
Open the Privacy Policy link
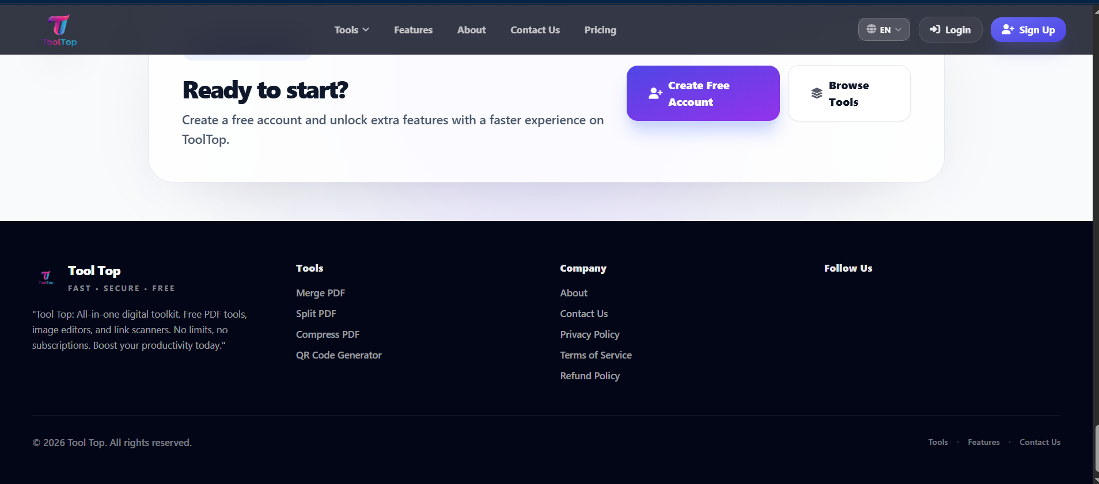point(590,334)
